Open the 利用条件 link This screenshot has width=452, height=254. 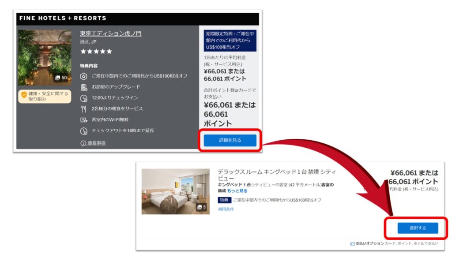(x=226, y=209)
